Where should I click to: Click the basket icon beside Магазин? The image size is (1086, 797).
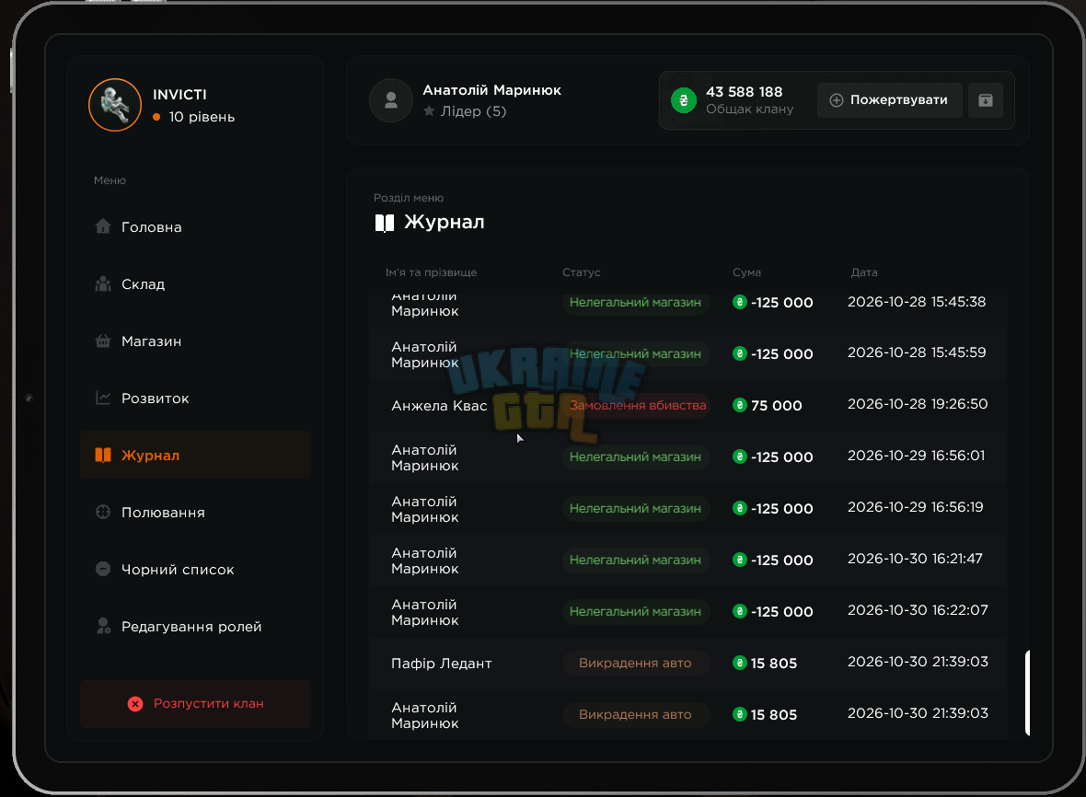pyautogui.click(x=102, y=341)
